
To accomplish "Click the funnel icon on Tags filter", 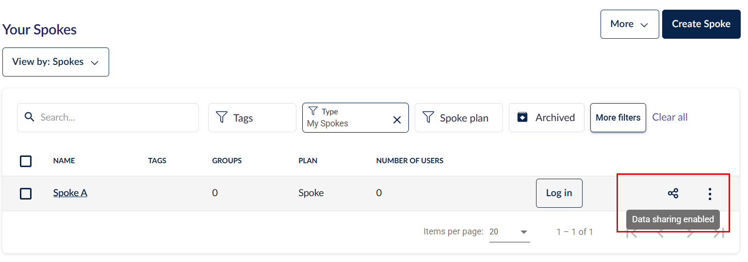I will [222, 117].
